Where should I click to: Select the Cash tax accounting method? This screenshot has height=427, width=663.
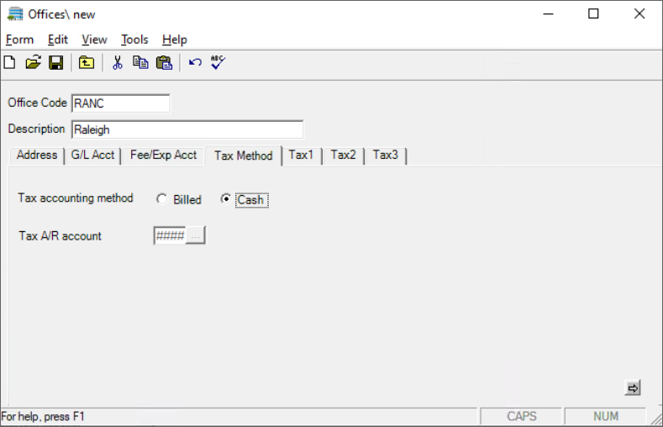tap(225, 199)
